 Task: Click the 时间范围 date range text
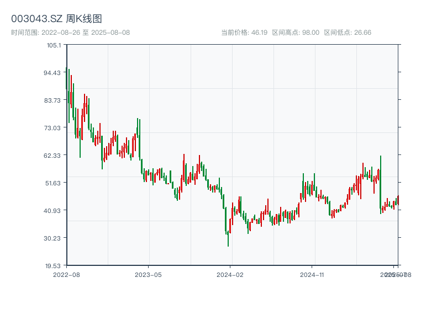coord(70,33)
